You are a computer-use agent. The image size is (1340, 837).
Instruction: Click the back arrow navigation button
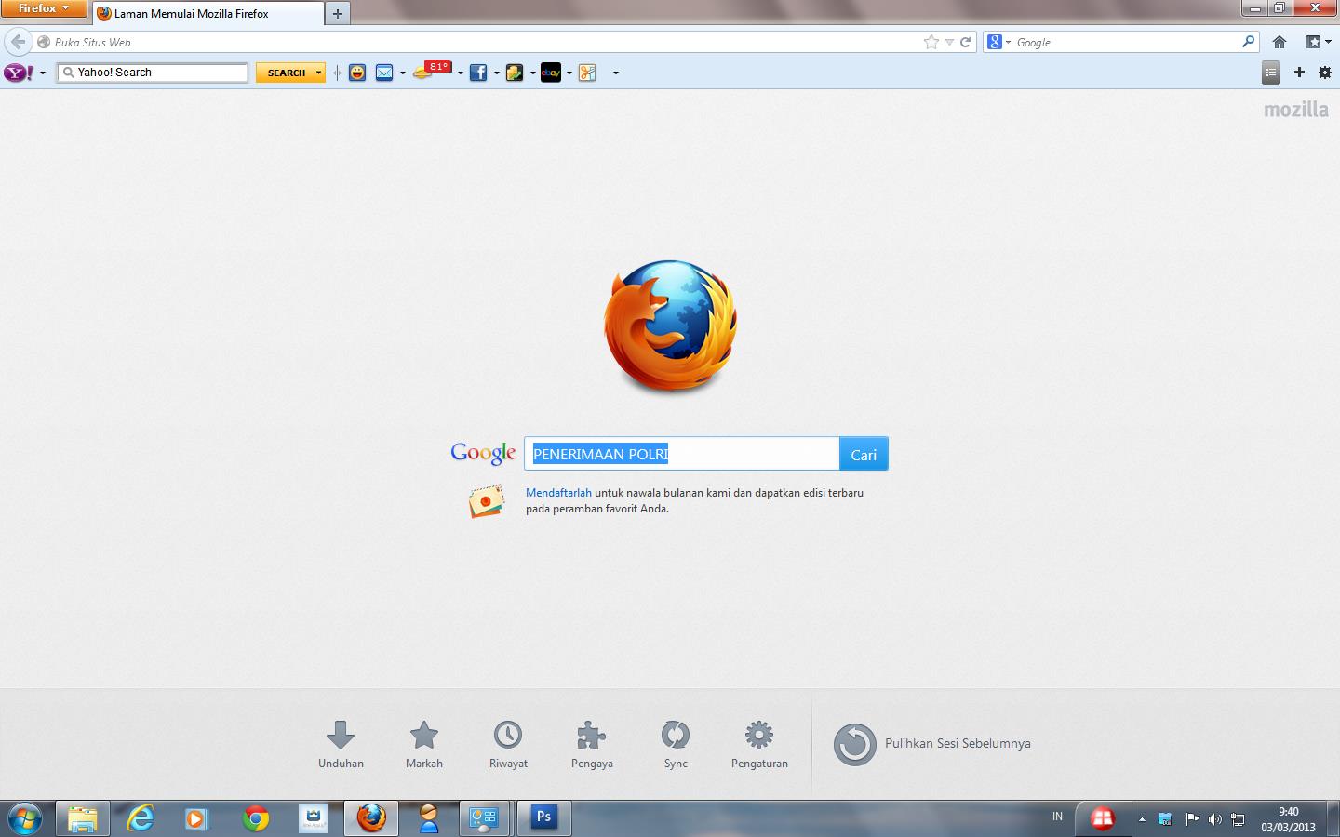pyautogui.click(x=18, y=42)
